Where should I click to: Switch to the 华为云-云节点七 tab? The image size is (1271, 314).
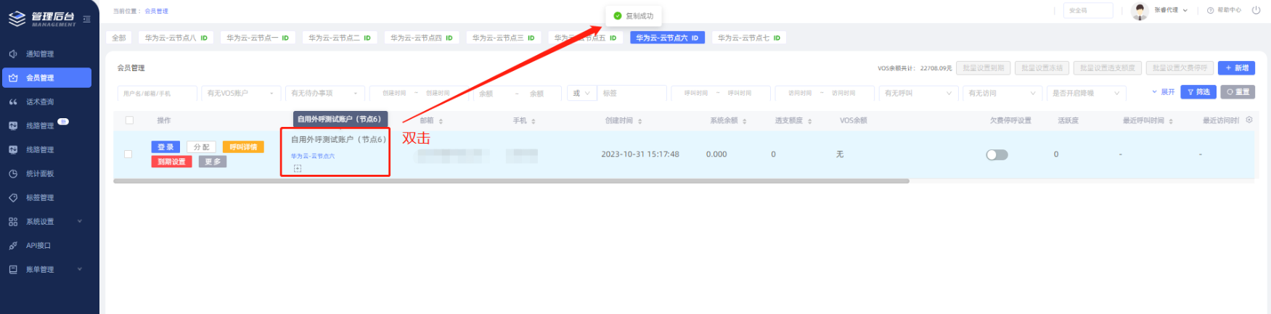[748, 38]
